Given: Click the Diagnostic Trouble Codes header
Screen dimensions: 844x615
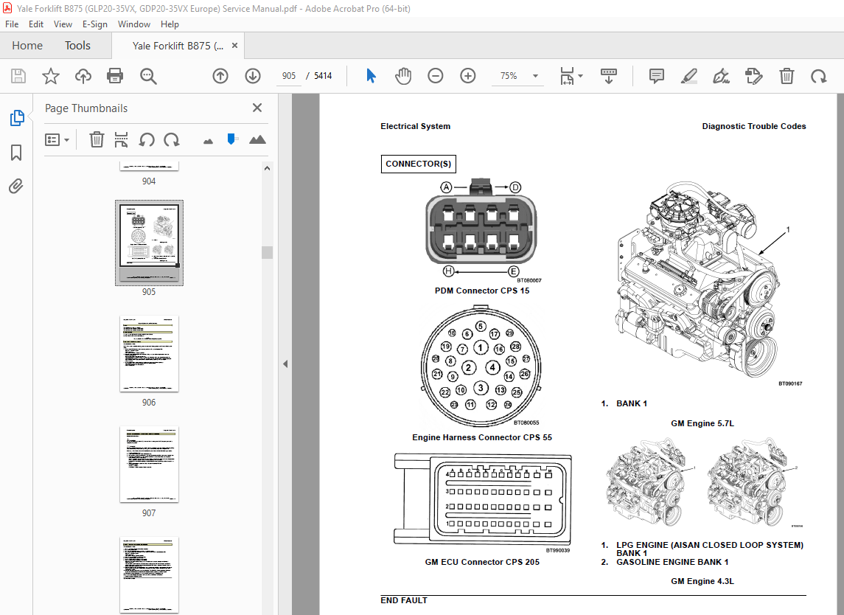Looking at the screenshot, I should tap(753, 126).
